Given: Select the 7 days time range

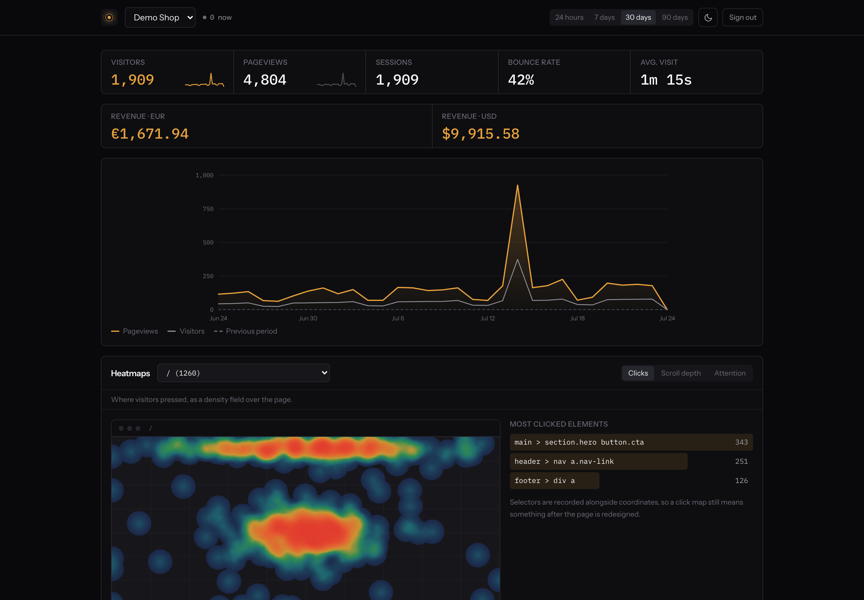Looking at the screenshot, I should pyautogui.click(x=604, y=17).
